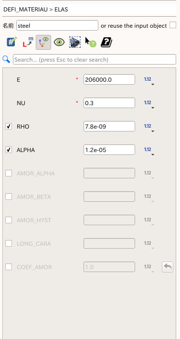
Task: Open the 1.12 type dropdown for ALPHA
Action: (149, 151)
